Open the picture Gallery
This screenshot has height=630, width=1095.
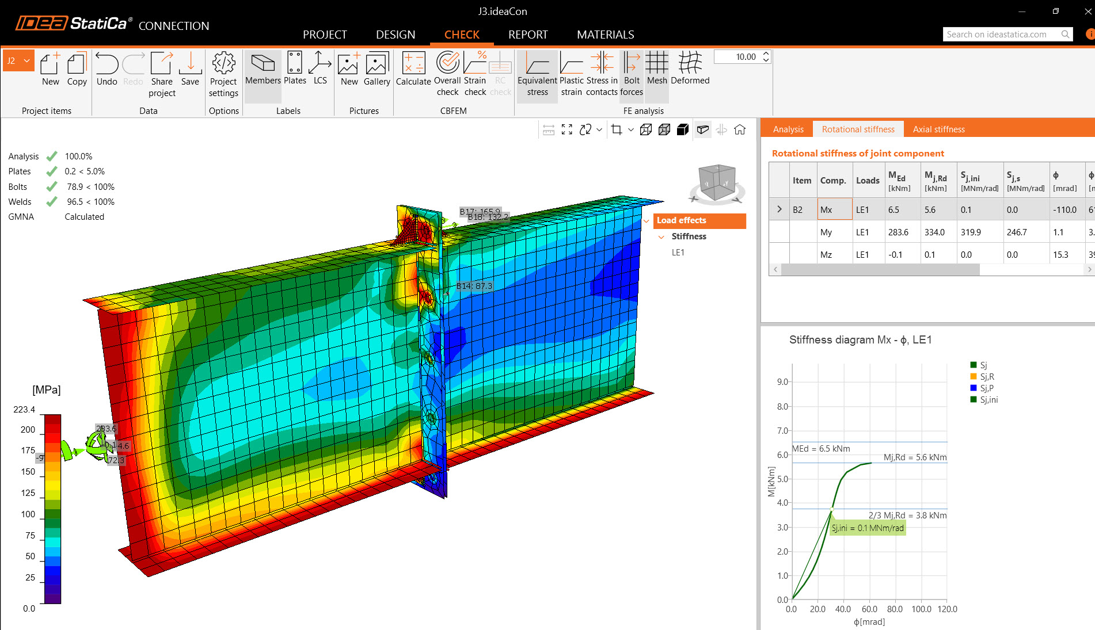(x=377, y=69)
